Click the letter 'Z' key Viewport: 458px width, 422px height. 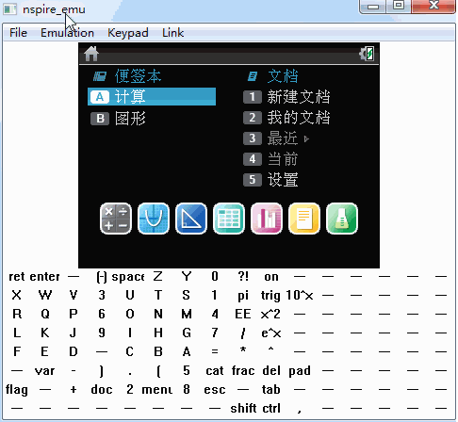click(158, 277)
